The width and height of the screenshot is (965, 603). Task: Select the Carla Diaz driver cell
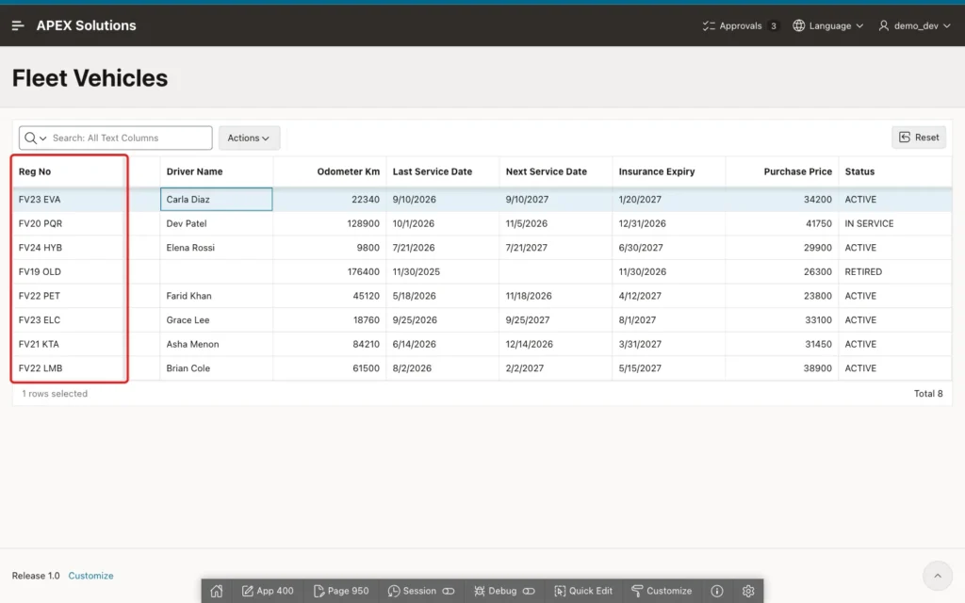click(x=216, y=200)
